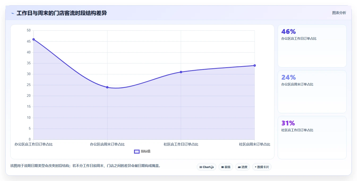Image resolution: width=357 pixels, height=181 pixels.
Task: Open the 31% 社区店工作日订单占比 card
Action: 312,138
